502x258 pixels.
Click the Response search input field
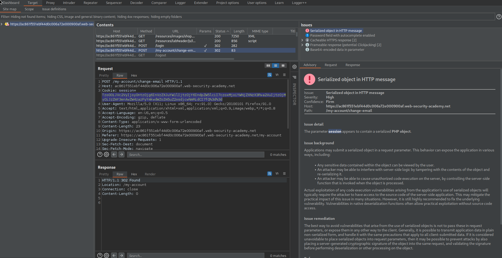[x=196, y=255]
